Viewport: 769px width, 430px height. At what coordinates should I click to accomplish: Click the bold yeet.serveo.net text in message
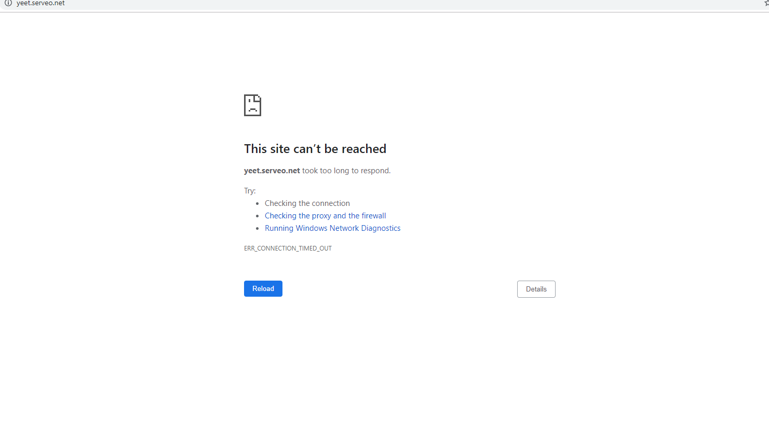(x=272, y=171)
